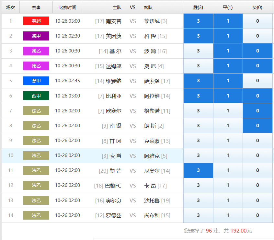
Task: Select loss (0) for 罗德兹 vs 尚布利
Action: pos(257,215)
